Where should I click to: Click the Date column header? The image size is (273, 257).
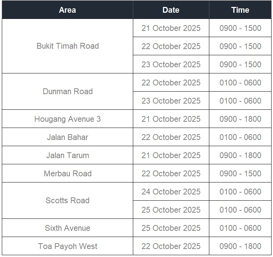coord(171,10)
